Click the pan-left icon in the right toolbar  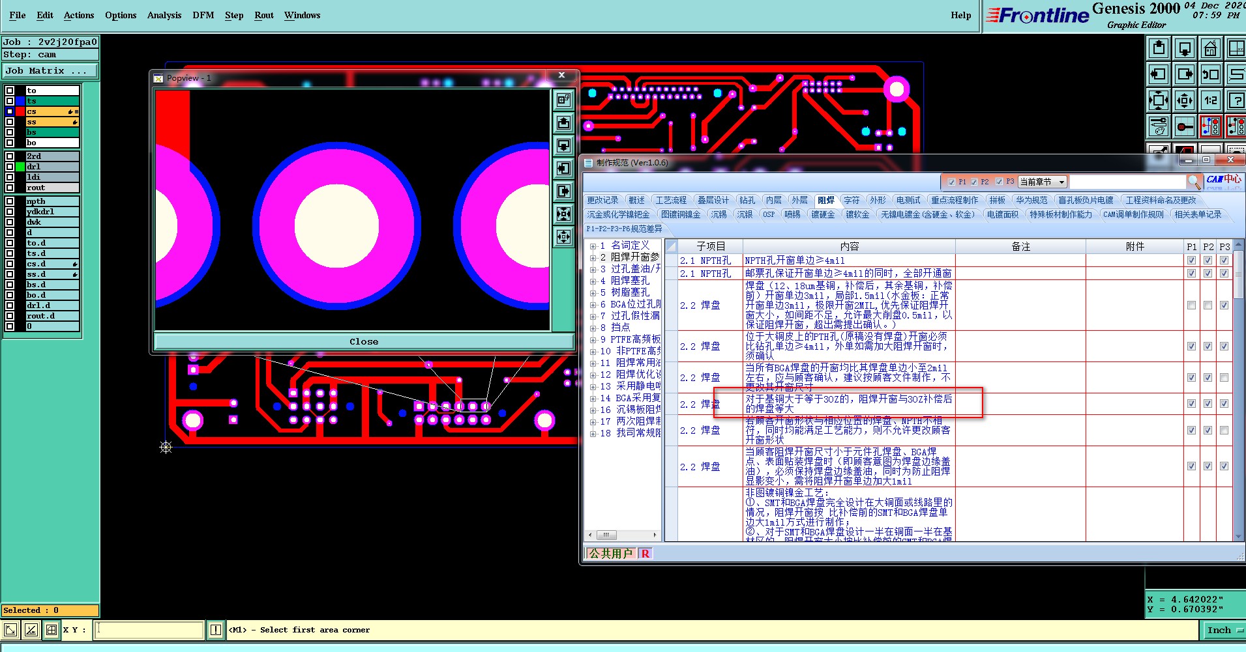(x=1159, y=74)
